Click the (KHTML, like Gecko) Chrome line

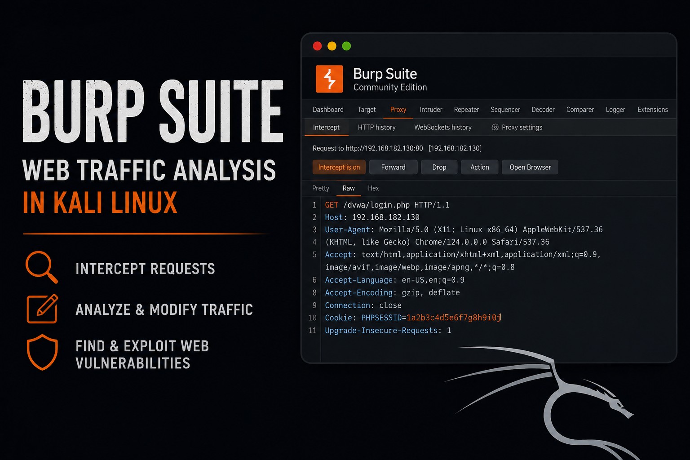(x=437, y=242)
